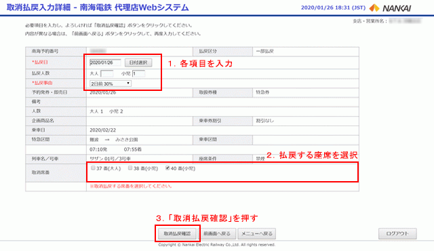Click the 人数 value 大人 1 小児 2
The image size is (434, 251).
106,111
